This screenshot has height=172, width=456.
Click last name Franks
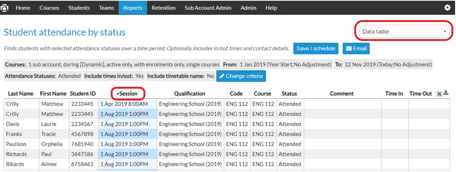[14, 134]
